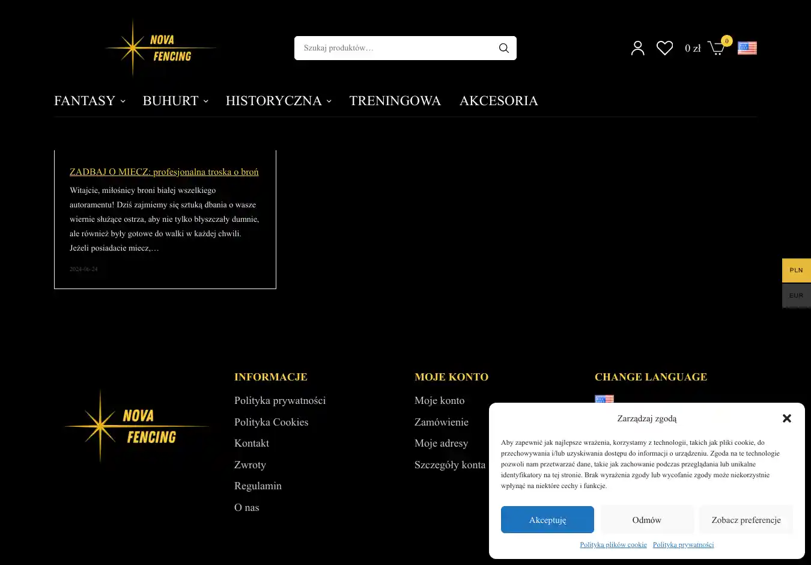The height and width of the screenshot is (565, 811).
Task: Click the footer US flag language icon
Action: tap(604, 399)
